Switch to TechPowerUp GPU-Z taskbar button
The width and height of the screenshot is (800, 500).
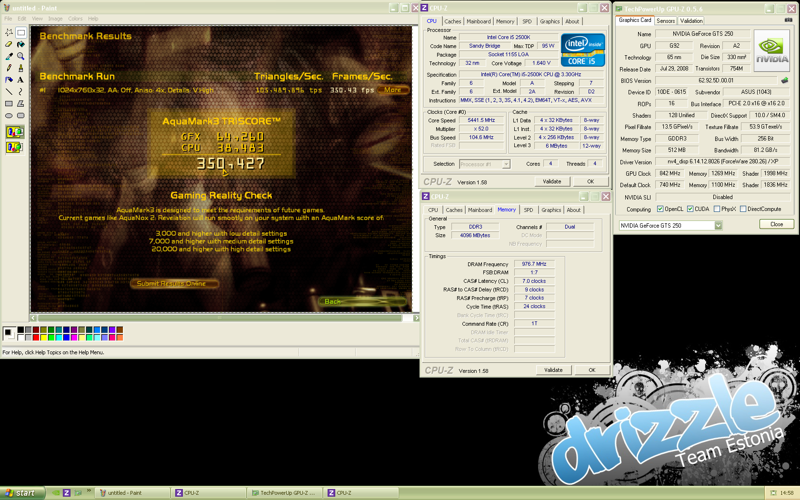284,493
